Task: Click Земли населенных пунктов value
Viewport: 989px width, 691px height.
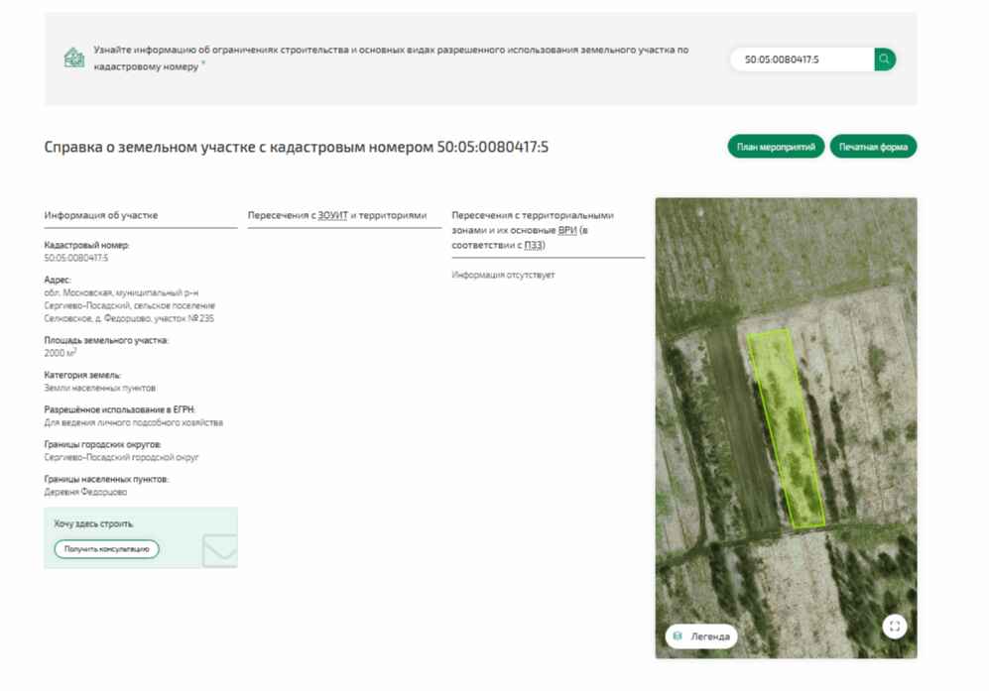Action: [x=99, y=388]
